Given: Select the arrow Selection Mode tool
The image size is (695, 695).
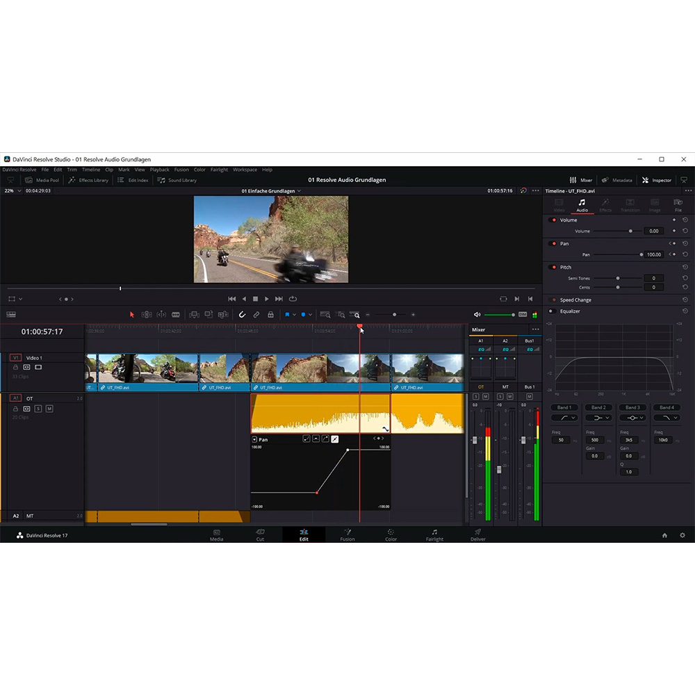Looking at the screenshot, I should (x=131, y=315).
